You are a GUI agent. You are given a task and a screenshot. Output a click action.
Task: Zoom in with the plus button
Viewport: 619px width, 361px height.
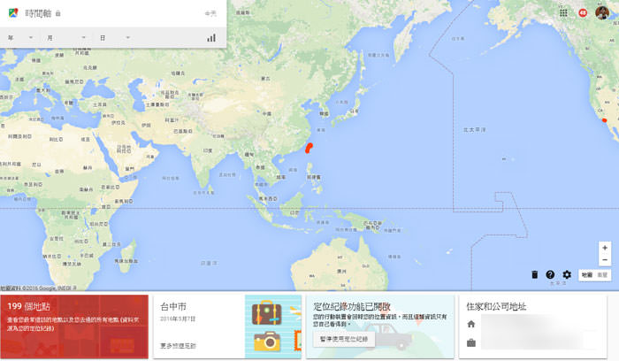(605, 248)
